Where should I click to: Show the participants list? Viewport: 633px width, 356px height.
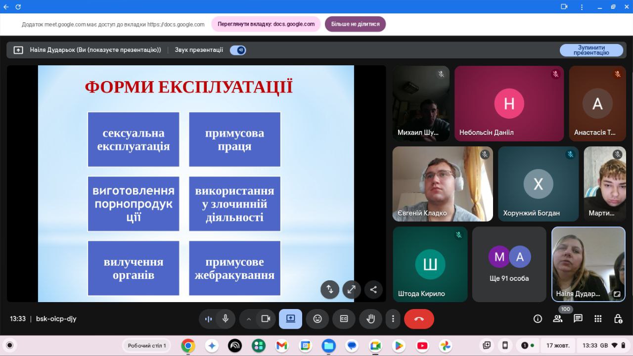click(558, 319)
